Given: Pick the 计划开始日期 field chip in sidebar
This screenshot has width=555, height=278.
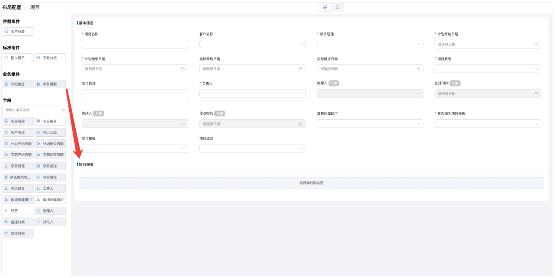Looking at the screenshot, I should (18, 144).
